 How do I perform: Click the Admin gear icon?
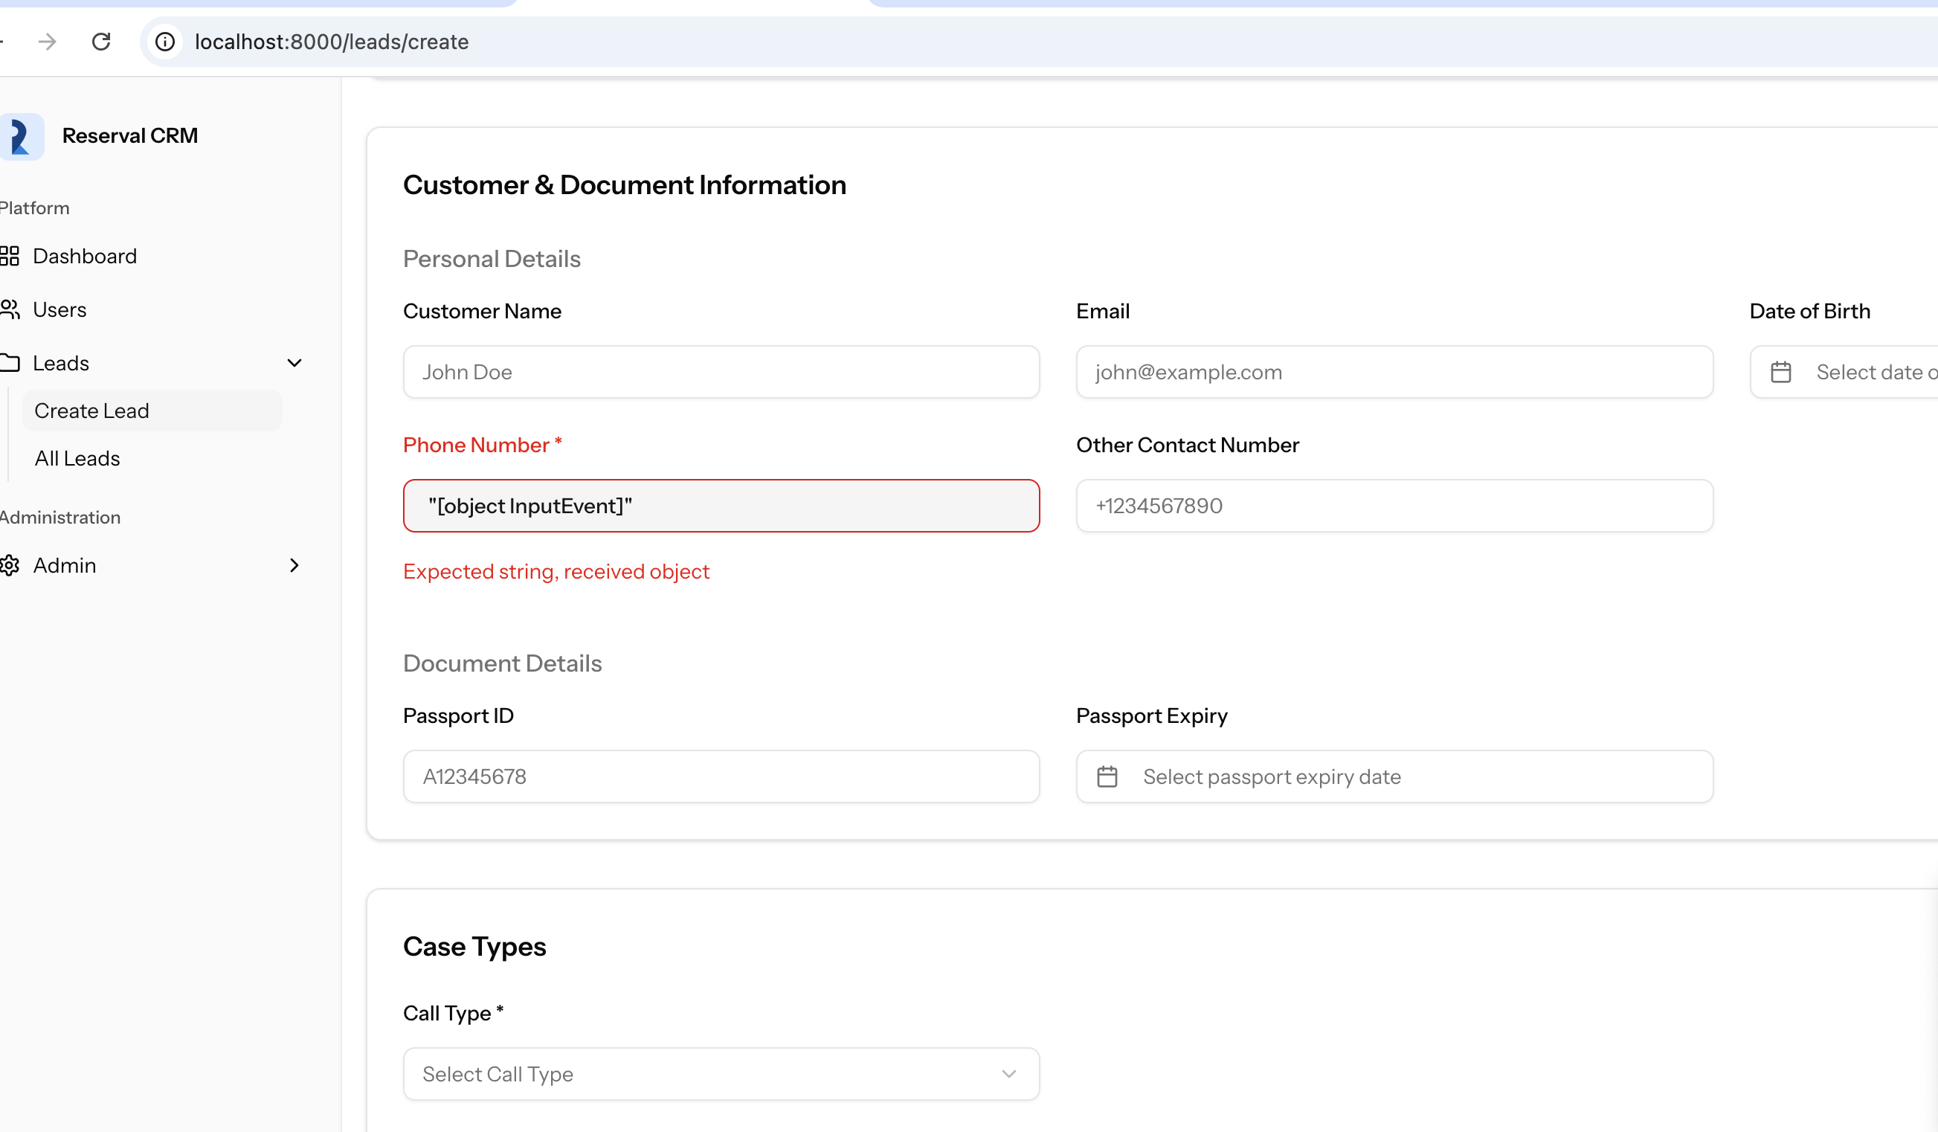(x=9, y=565)
